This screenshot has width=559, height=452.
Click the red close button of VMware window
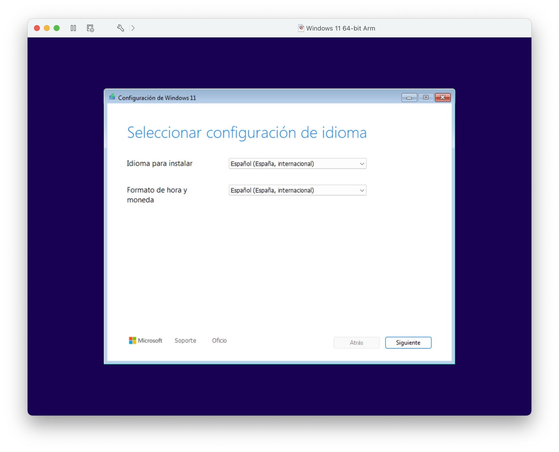point(37,28)
